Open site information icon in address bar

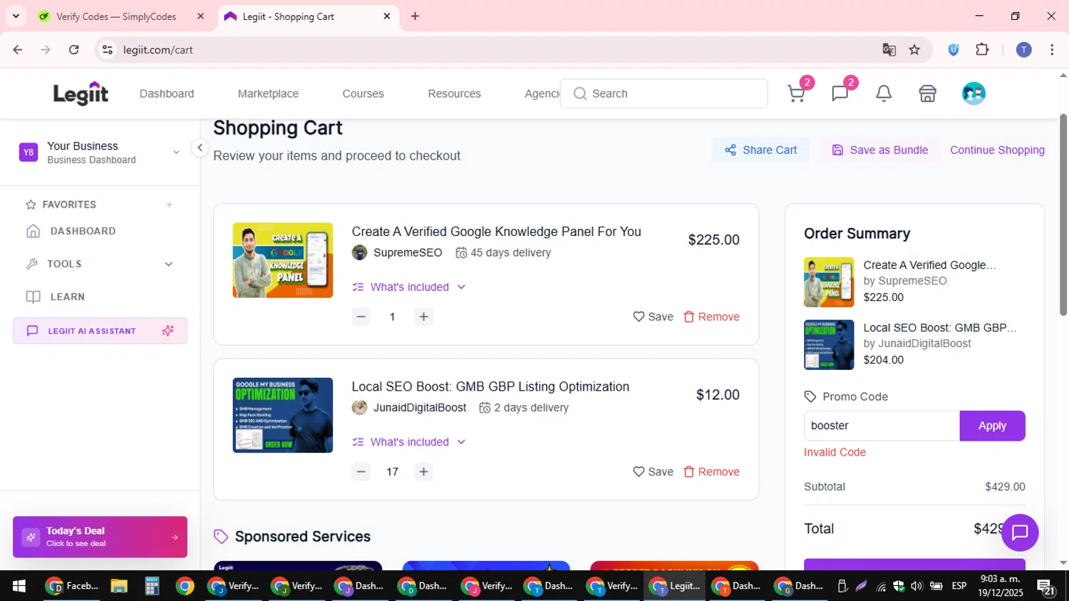coord(108,50)
